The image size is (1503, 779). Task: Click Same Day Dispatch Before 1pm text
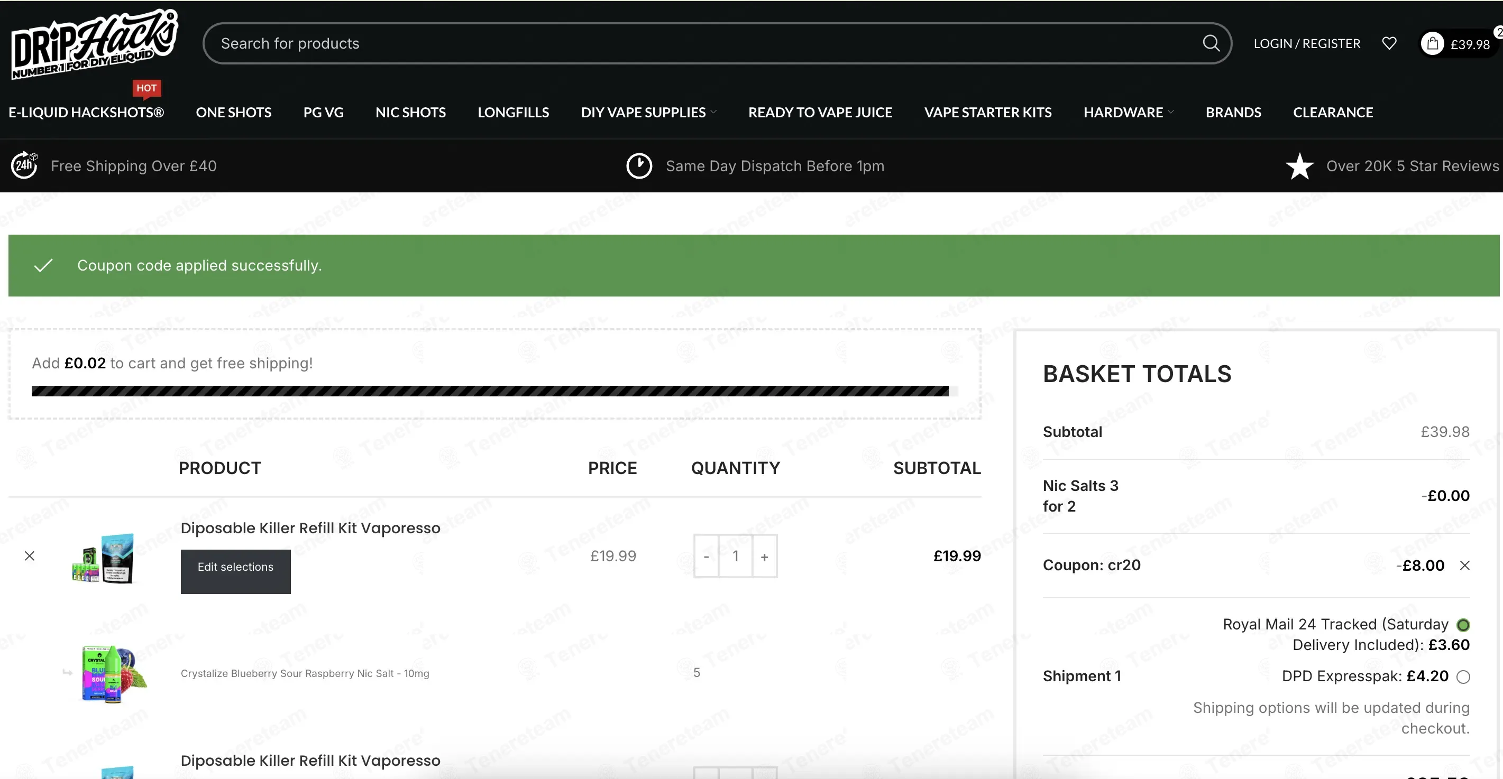point(775,166)
